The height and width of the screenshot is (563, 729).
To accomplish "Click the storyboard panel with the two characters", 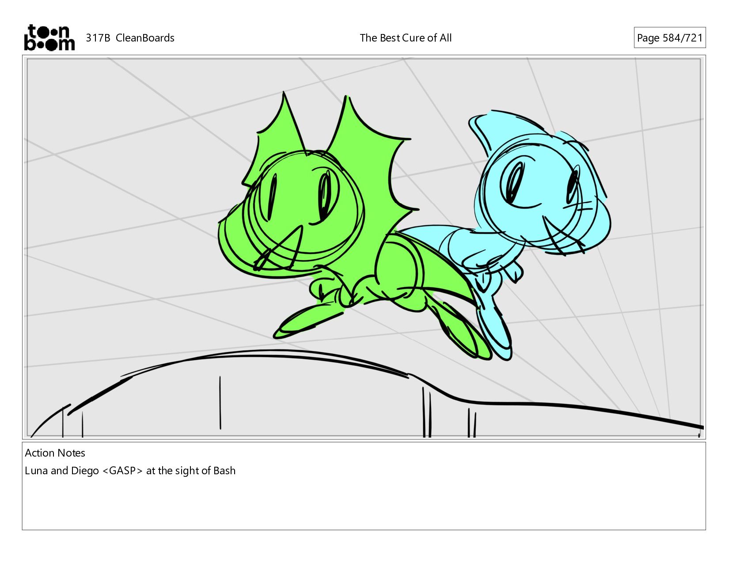I will (364, 247).
